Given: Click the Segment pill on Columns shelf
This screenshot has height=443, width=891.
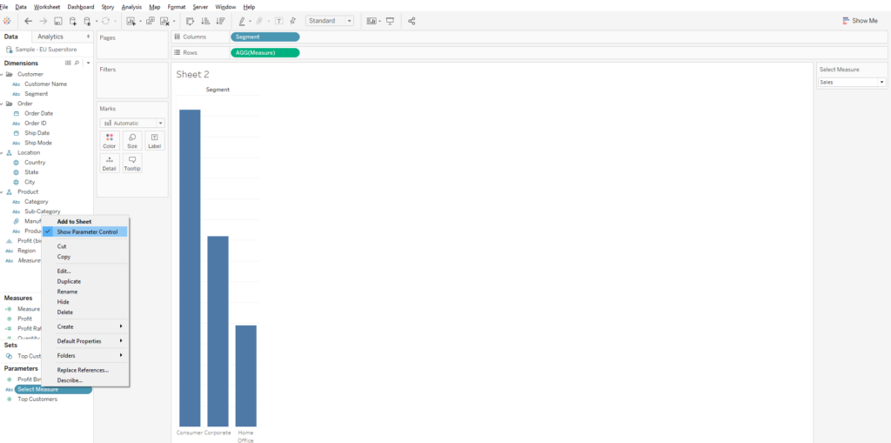Looking at the screenshot, I should tap(265, 37).
